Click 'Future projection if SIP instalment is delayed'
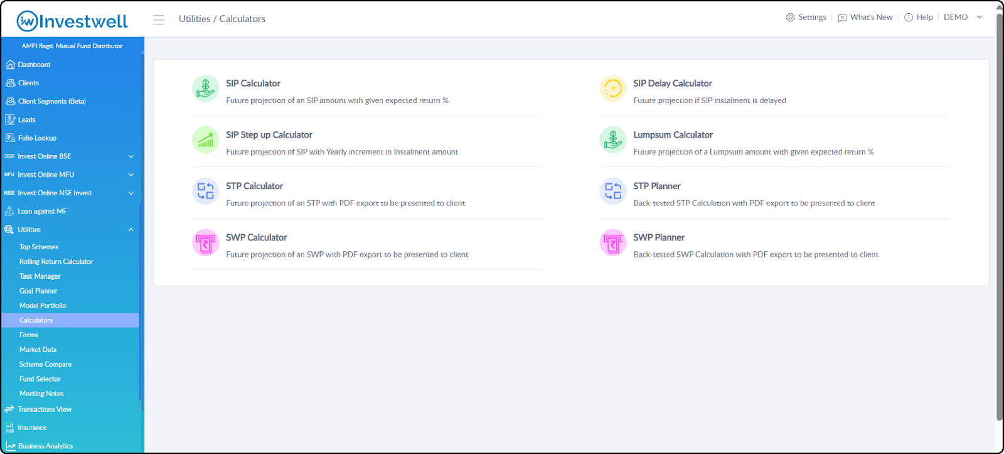The image size is (1004, 454). point(710,100)
